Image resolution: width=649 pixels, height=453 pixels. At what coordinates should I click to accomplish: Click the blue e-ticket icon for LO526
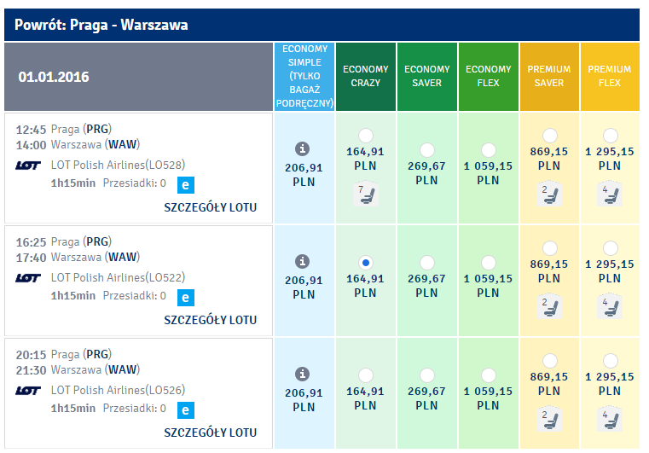[186, 410]
